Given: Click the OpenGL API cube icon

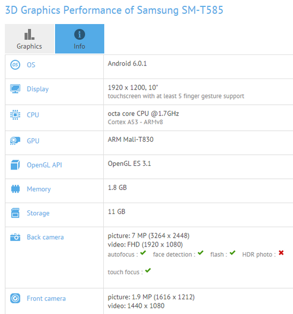Looking at the screenshot, I should 15,165.
